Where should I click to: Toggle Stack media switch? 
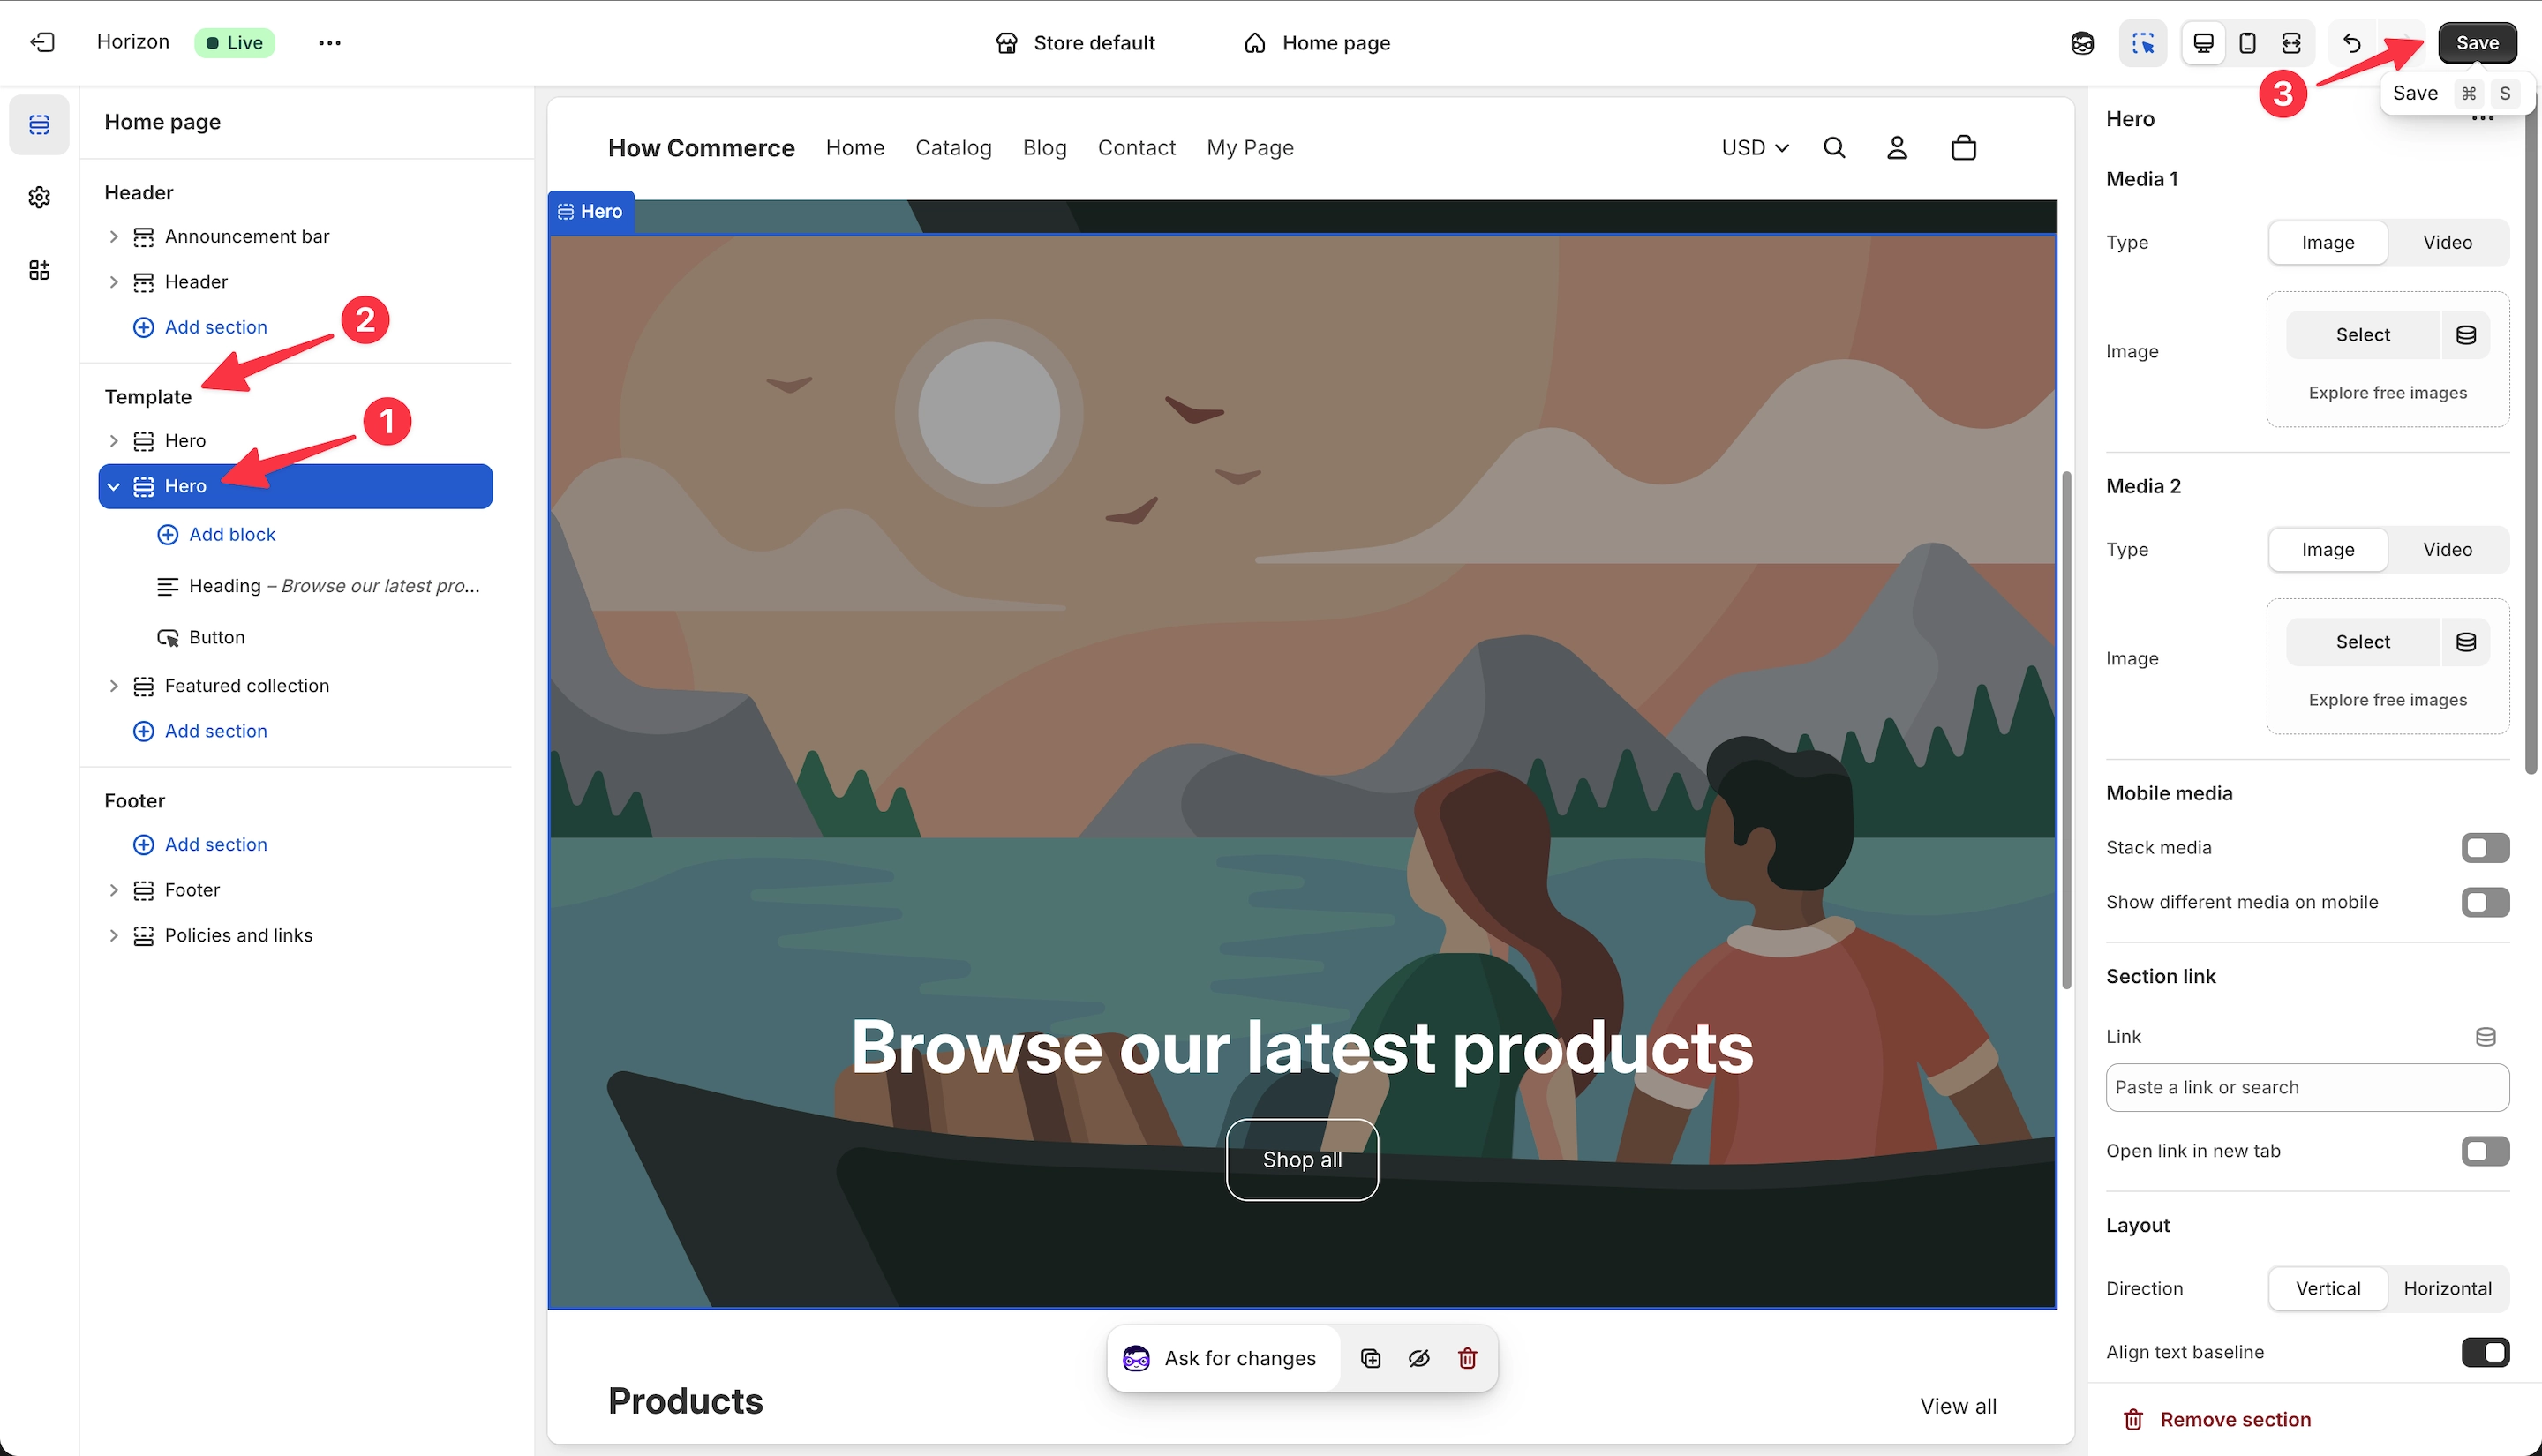click(2485, 848)
